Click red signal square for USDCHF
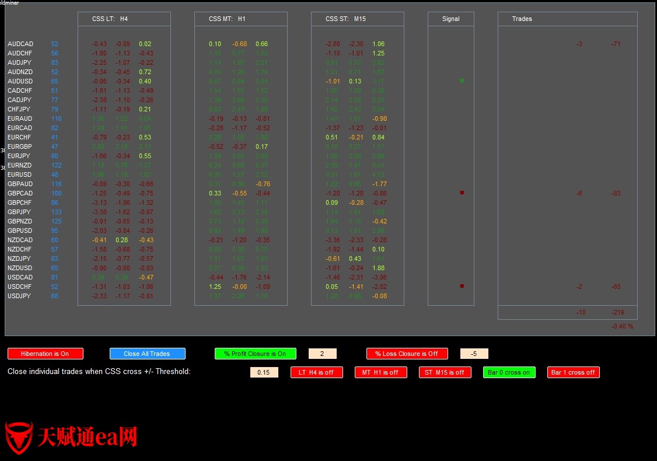 point(462,286)
